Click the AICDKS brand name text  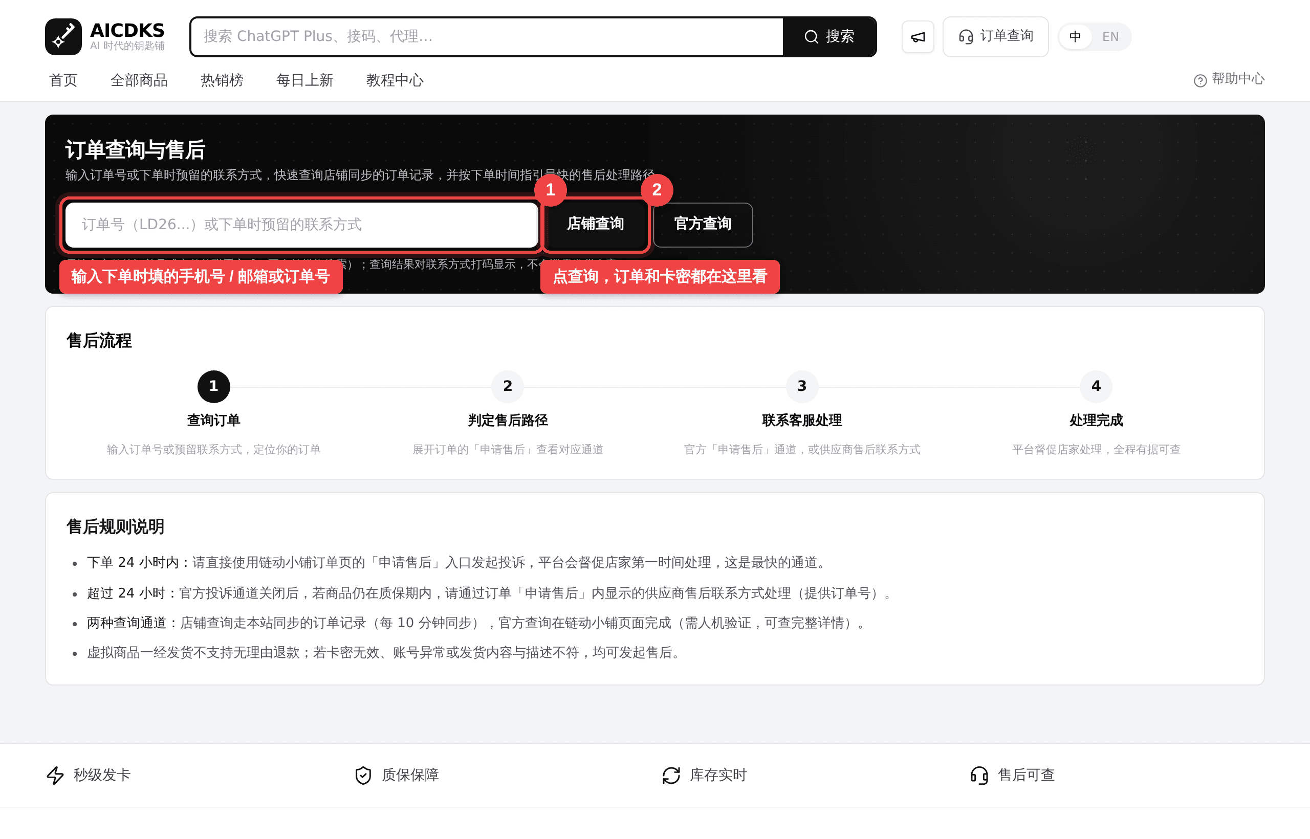127,30
